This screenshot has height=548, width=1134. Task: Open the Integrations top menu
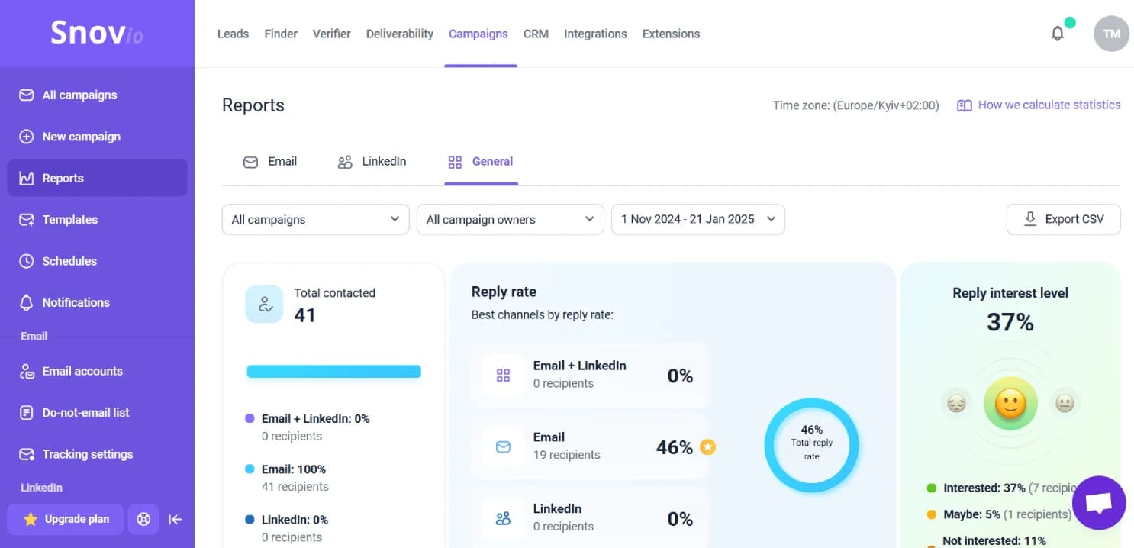(x=595, y=34)
